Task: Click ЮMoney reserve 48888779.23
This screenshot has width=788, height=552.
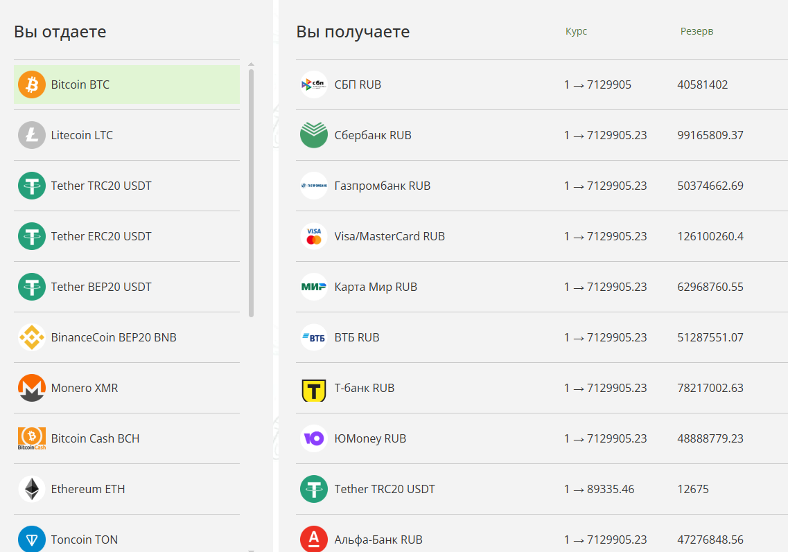Action: [710, 438]
